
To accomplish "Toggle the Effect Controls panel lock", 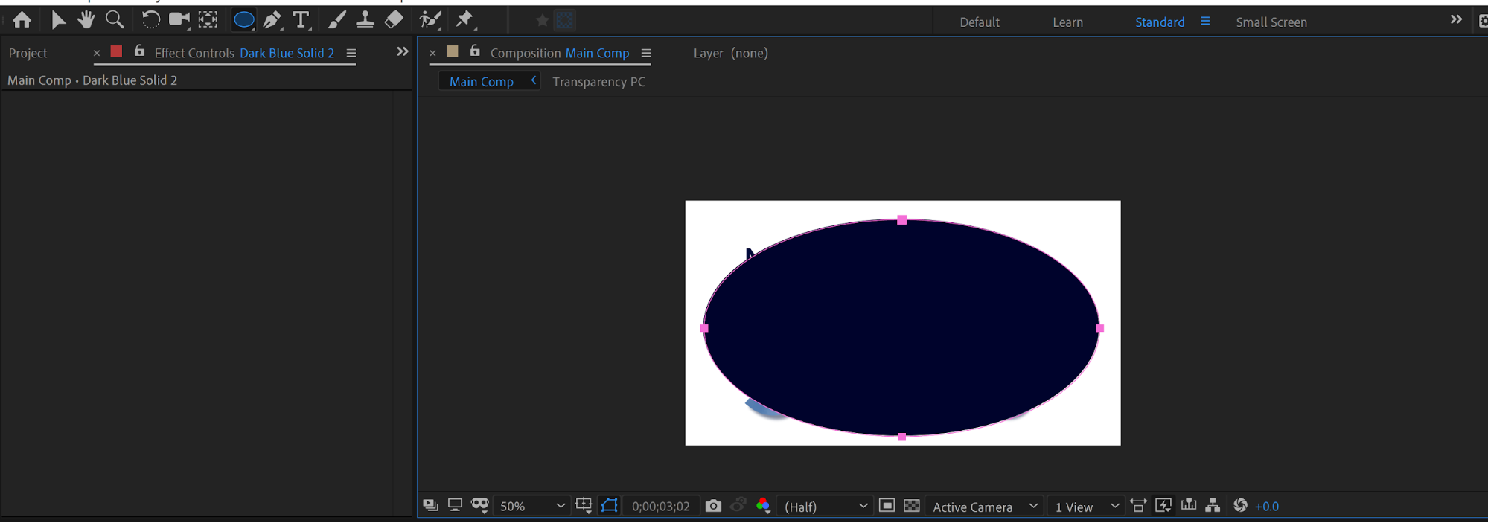I will pyautogui.click(x=139, y=51).
